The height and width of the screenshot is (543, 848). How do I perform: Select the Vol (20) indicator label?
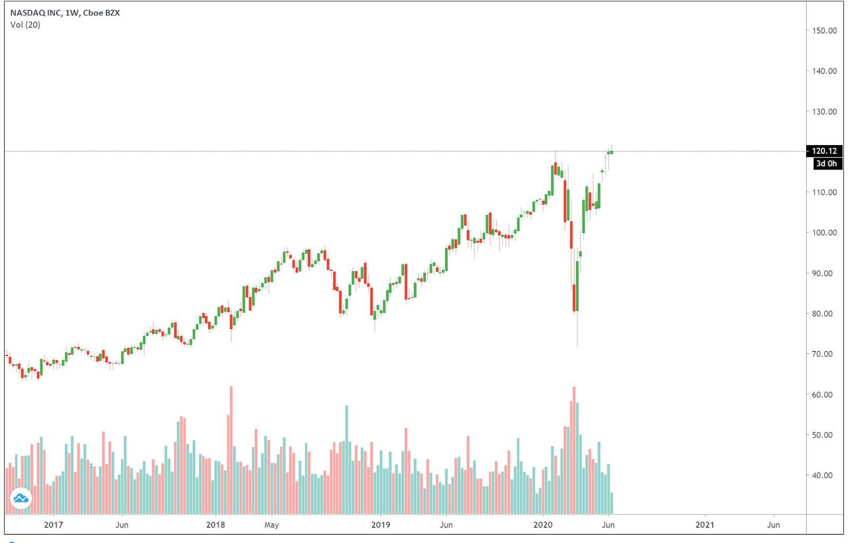click(x=25, y=25)
